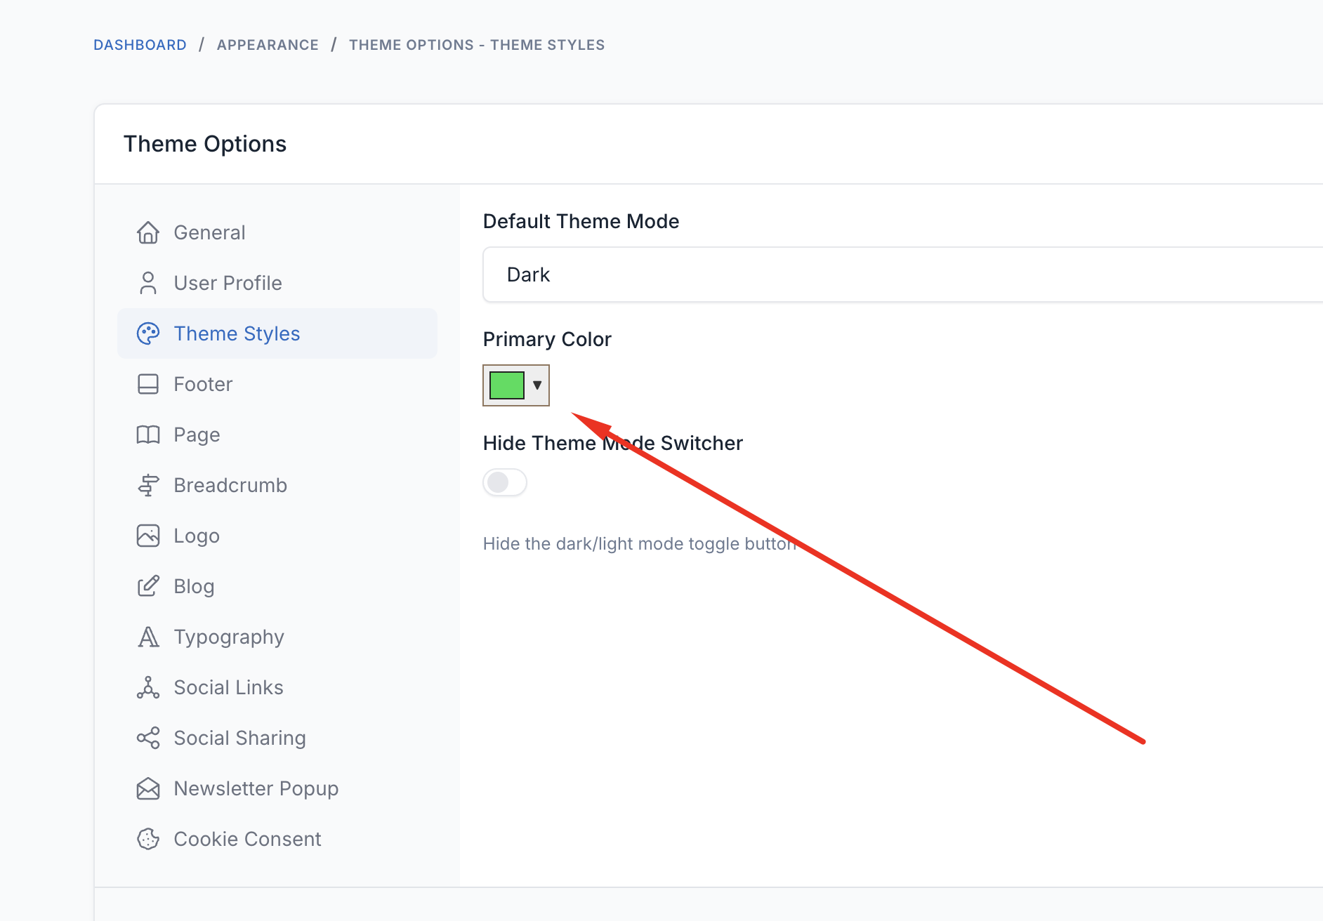Click the Page book icon

147,435
